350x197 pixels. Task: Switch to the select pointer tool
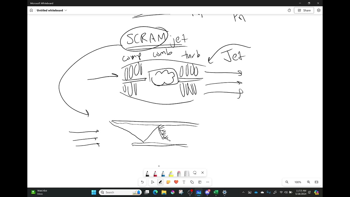153,182
